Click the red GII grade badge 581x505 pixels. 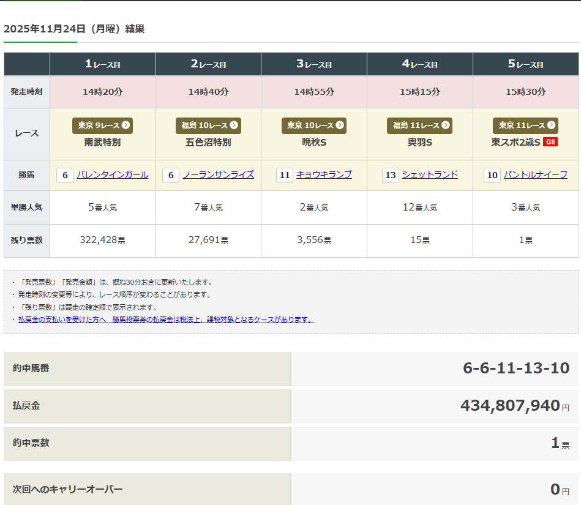[550, 142]
